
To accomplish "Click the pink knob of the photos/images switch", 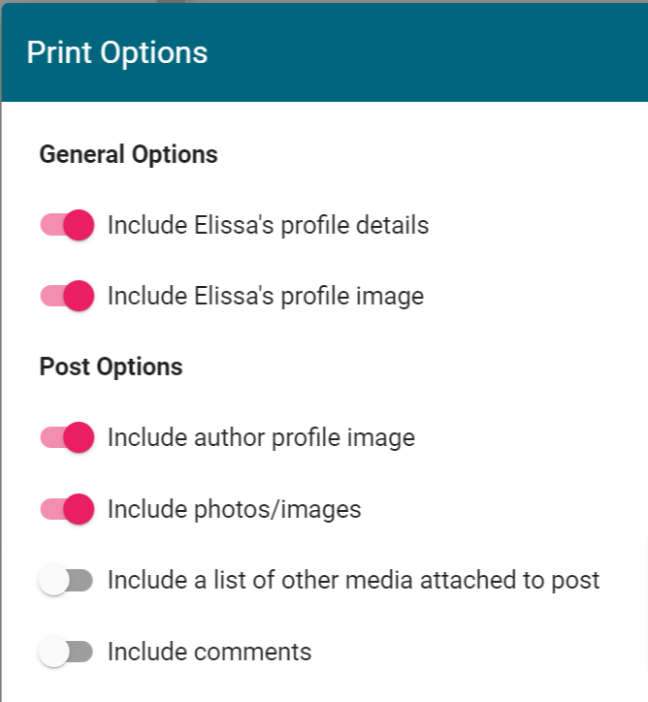I will point(78,508).
